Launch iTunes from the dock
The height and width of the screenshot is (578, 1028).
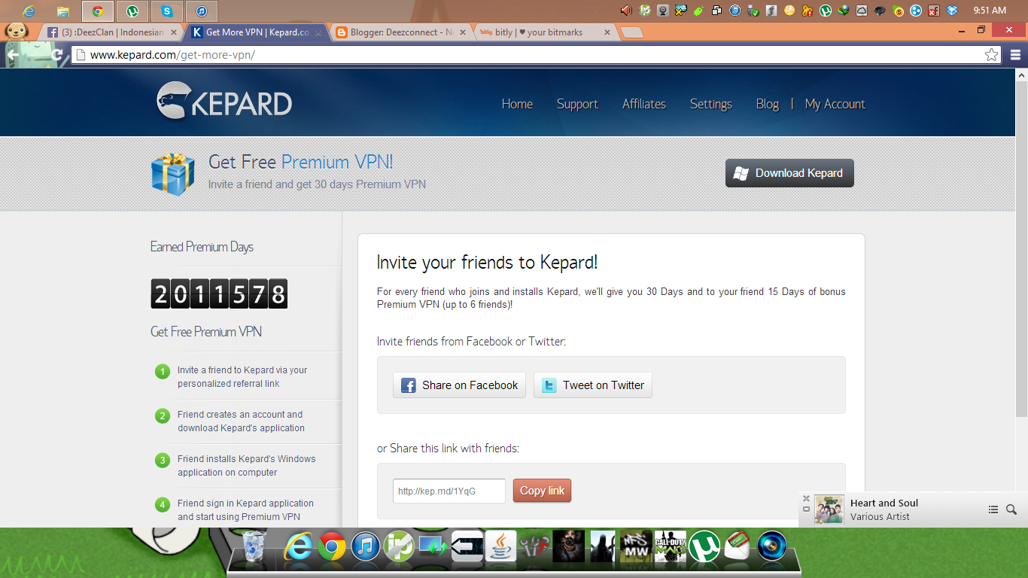tap(365, 546)
